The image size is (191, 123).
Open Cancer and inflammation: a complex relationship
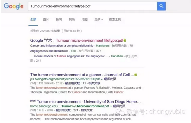tap(62, 46)
